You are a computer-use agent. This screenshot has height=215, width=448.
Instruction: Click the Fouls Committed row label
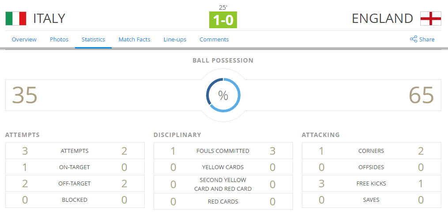tap(223, 151)
